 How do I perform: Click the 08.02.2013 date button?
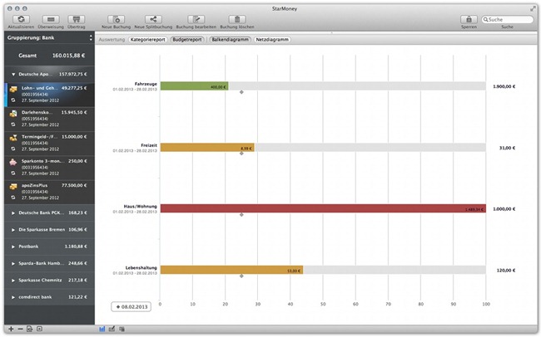coord(132,307)
